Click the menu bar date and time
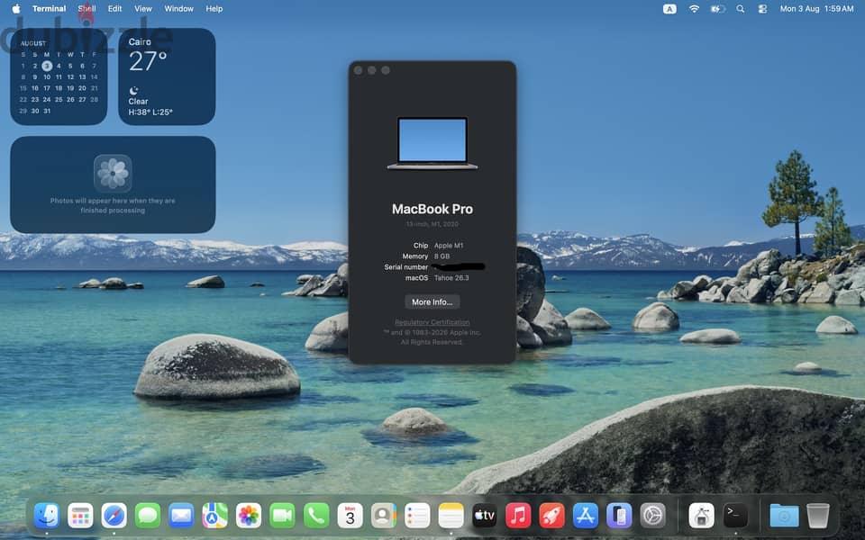The image size is (865, 540). pos(816,9)
